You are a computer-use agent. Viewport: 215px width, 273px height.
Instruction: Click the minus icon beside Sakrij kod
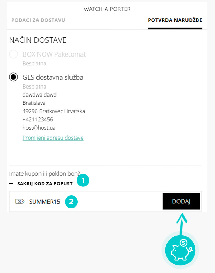point(11,184)
